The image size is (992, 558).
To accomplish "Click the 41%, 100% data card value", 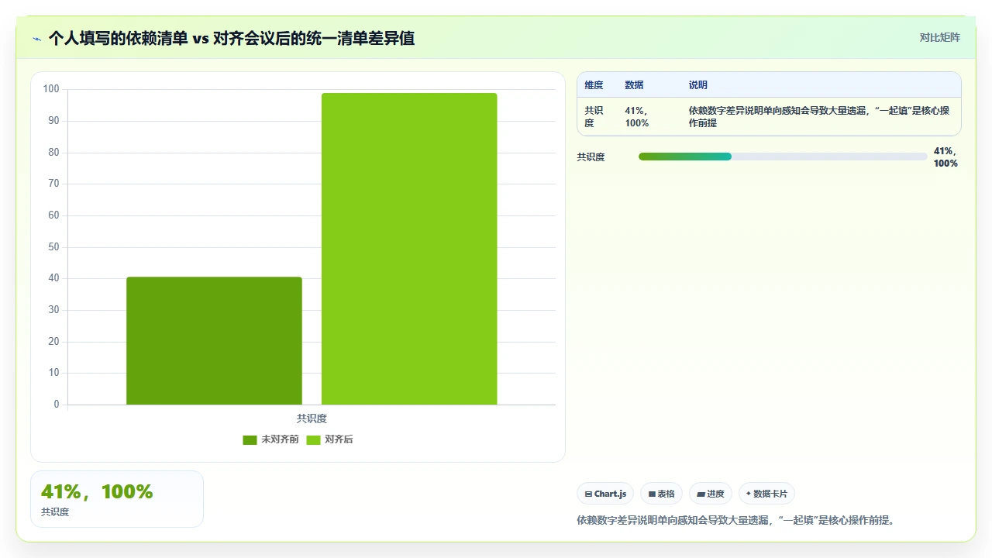I will point(97,491).
